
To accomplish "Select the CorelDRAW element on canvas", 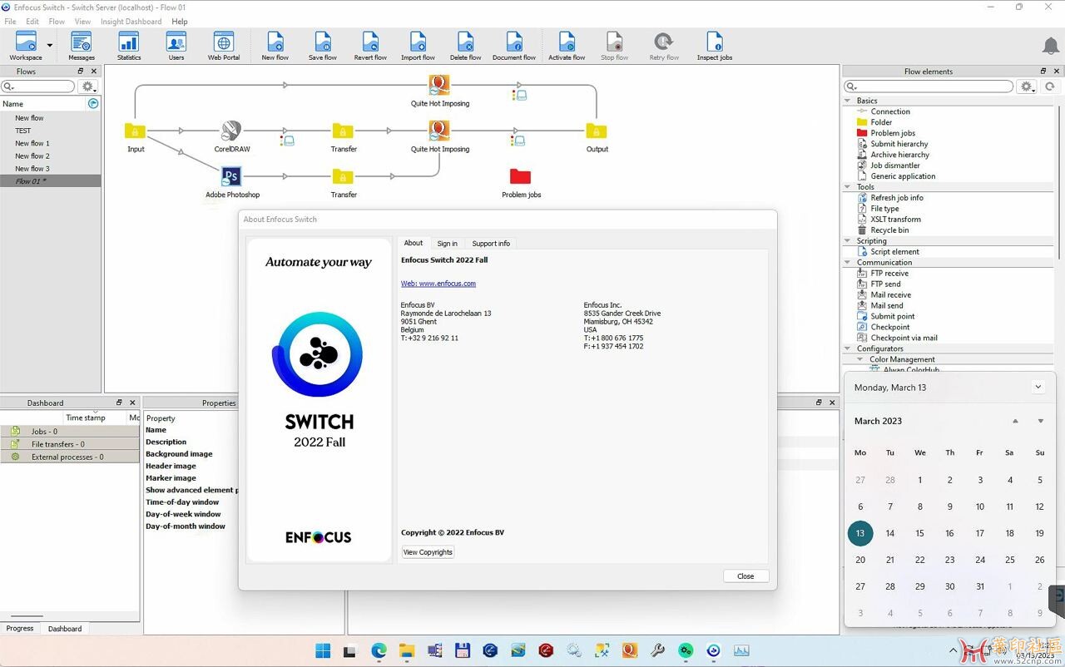I will tap(231, 131).
